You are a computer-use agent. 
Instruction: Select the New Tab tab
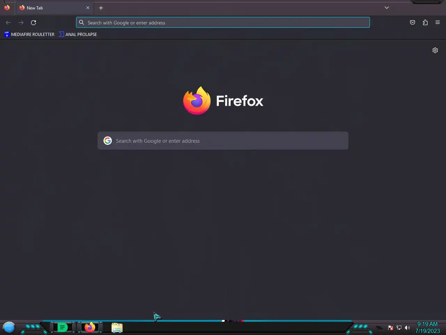tap(55, 8)
